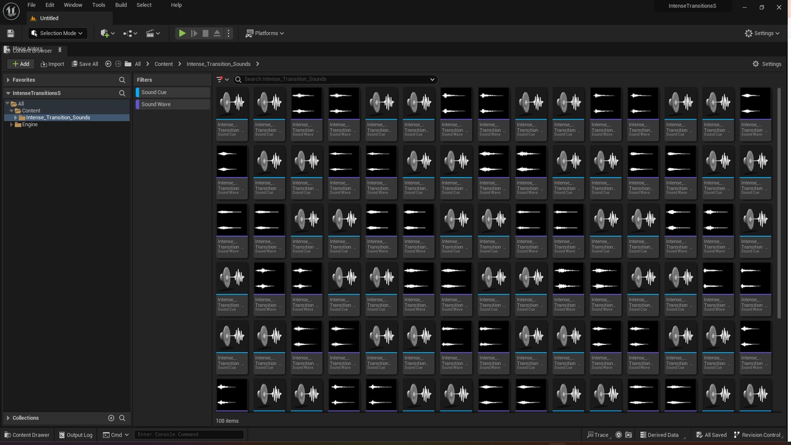The image size is (791, 445).
Task: Click the green Add button
Action: tap(20, 64)
